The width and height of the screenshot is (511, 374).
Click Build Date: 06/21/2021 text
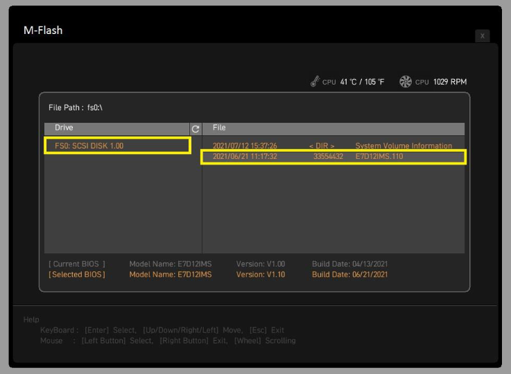[349, 275]
